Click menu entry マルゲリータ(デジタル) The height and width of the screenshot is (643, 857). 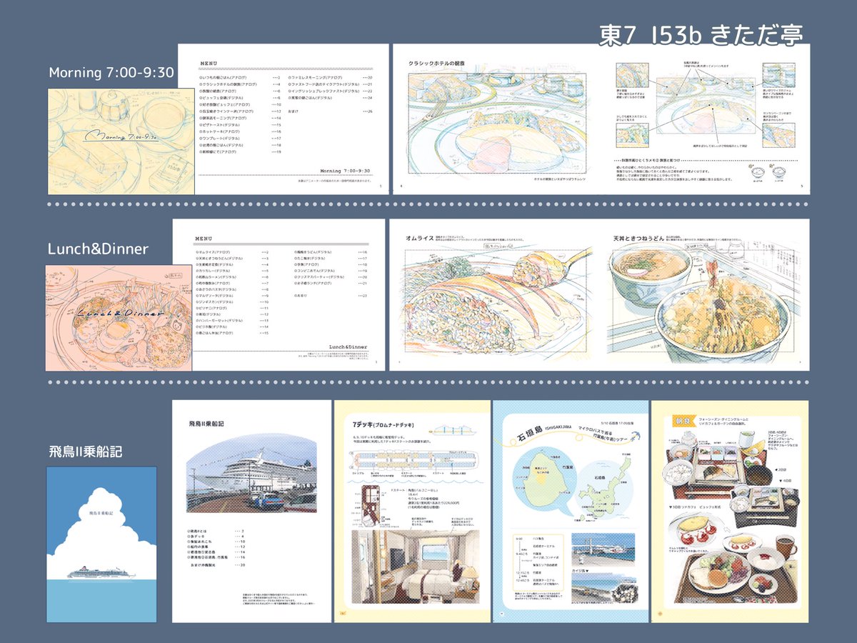tap(214, 296)
